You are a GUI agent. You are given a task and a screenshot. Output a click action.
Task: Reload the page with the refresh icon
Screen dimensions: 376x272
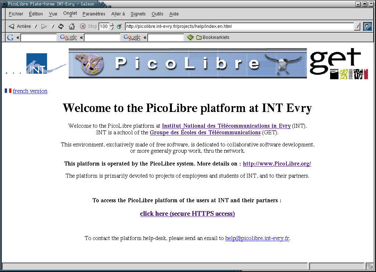coord(61,26)
